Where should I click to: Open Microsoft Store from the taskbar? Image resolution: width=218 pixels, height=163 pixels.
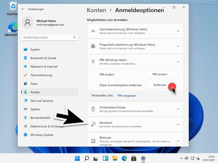134,158
